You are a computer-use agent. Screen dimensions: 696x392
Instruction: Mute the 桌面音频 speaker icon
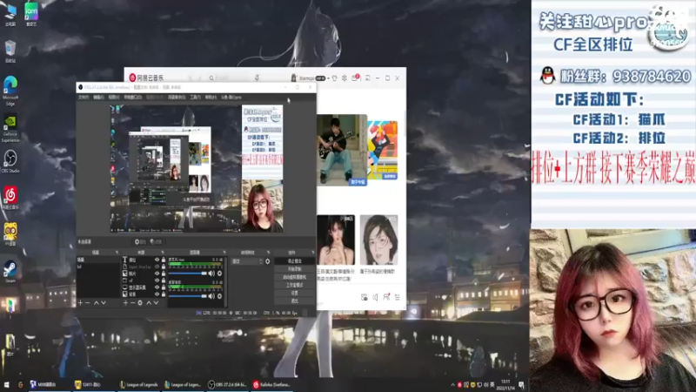(211, 296)
